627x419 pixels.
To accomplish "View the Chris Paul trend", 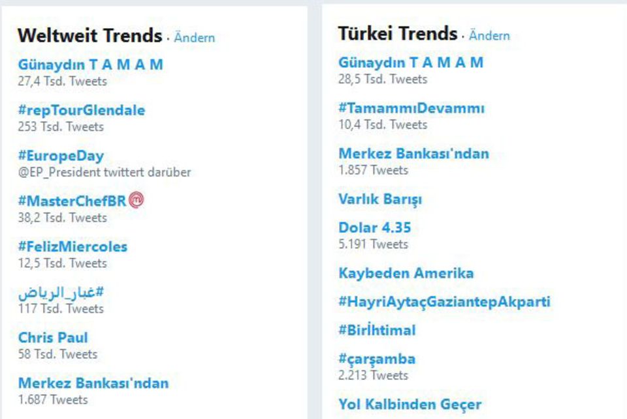I will point(53,338).
